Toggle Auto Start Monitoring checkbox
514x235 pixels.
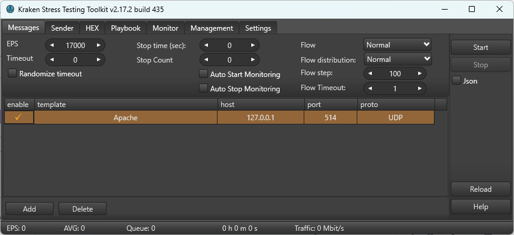tap(203, 74)
